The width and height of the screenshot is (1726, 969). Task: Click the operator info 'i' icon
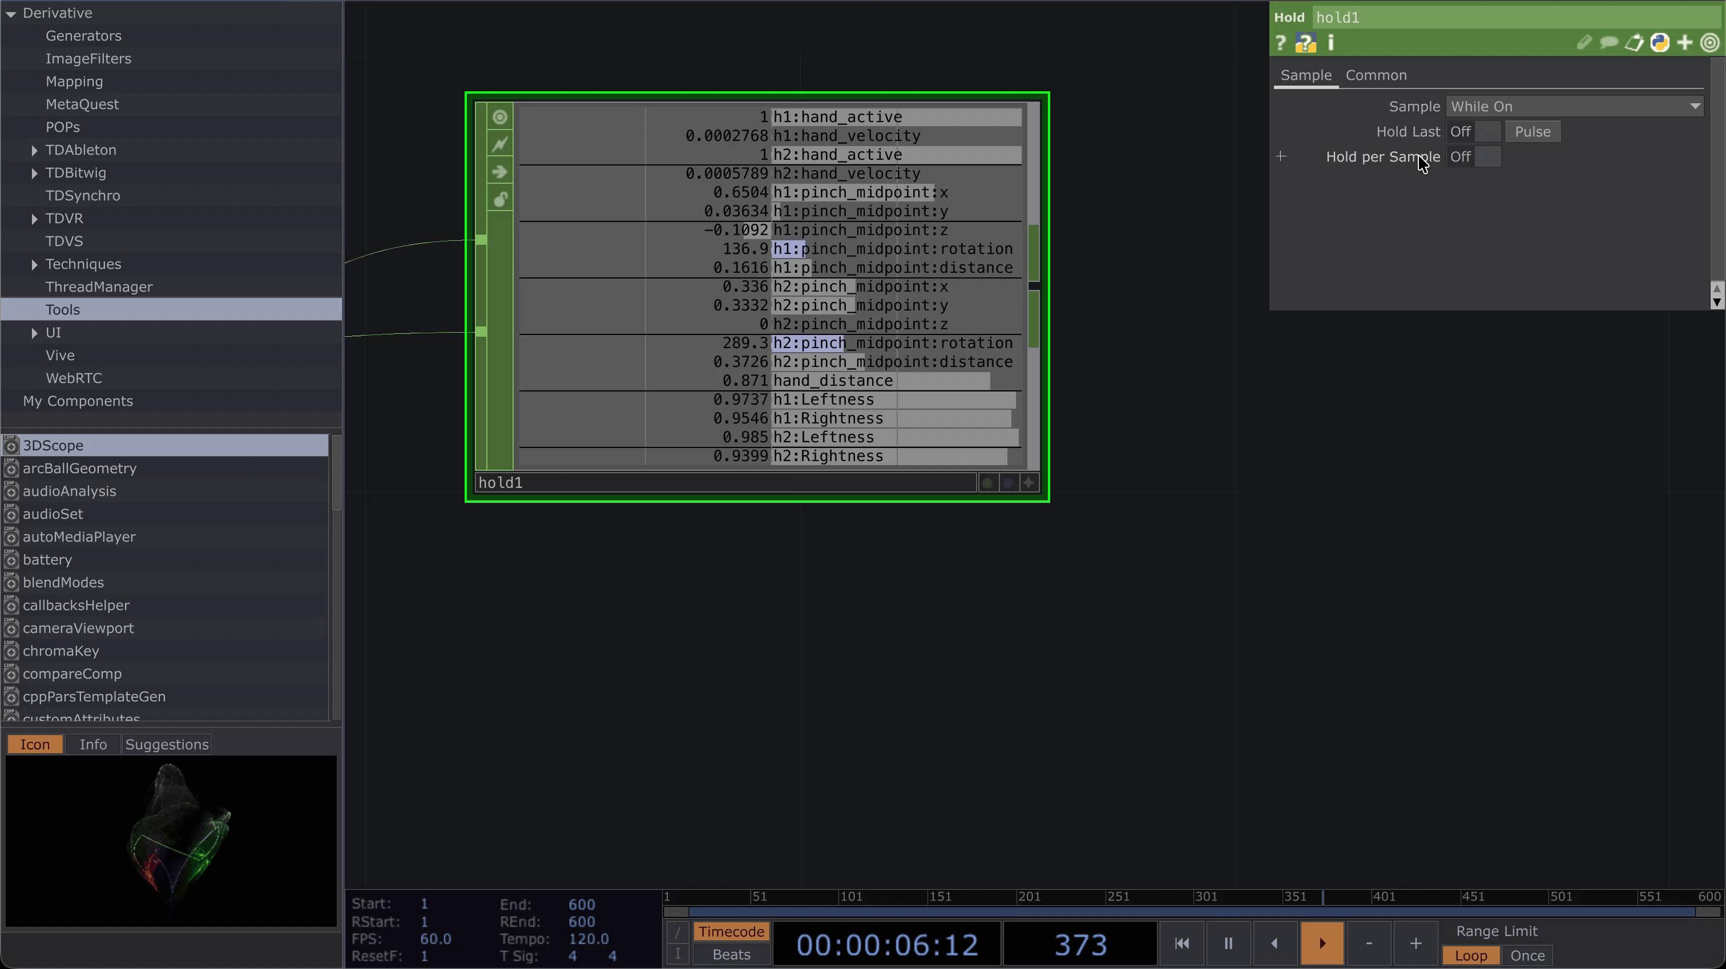pos(1330,43)
